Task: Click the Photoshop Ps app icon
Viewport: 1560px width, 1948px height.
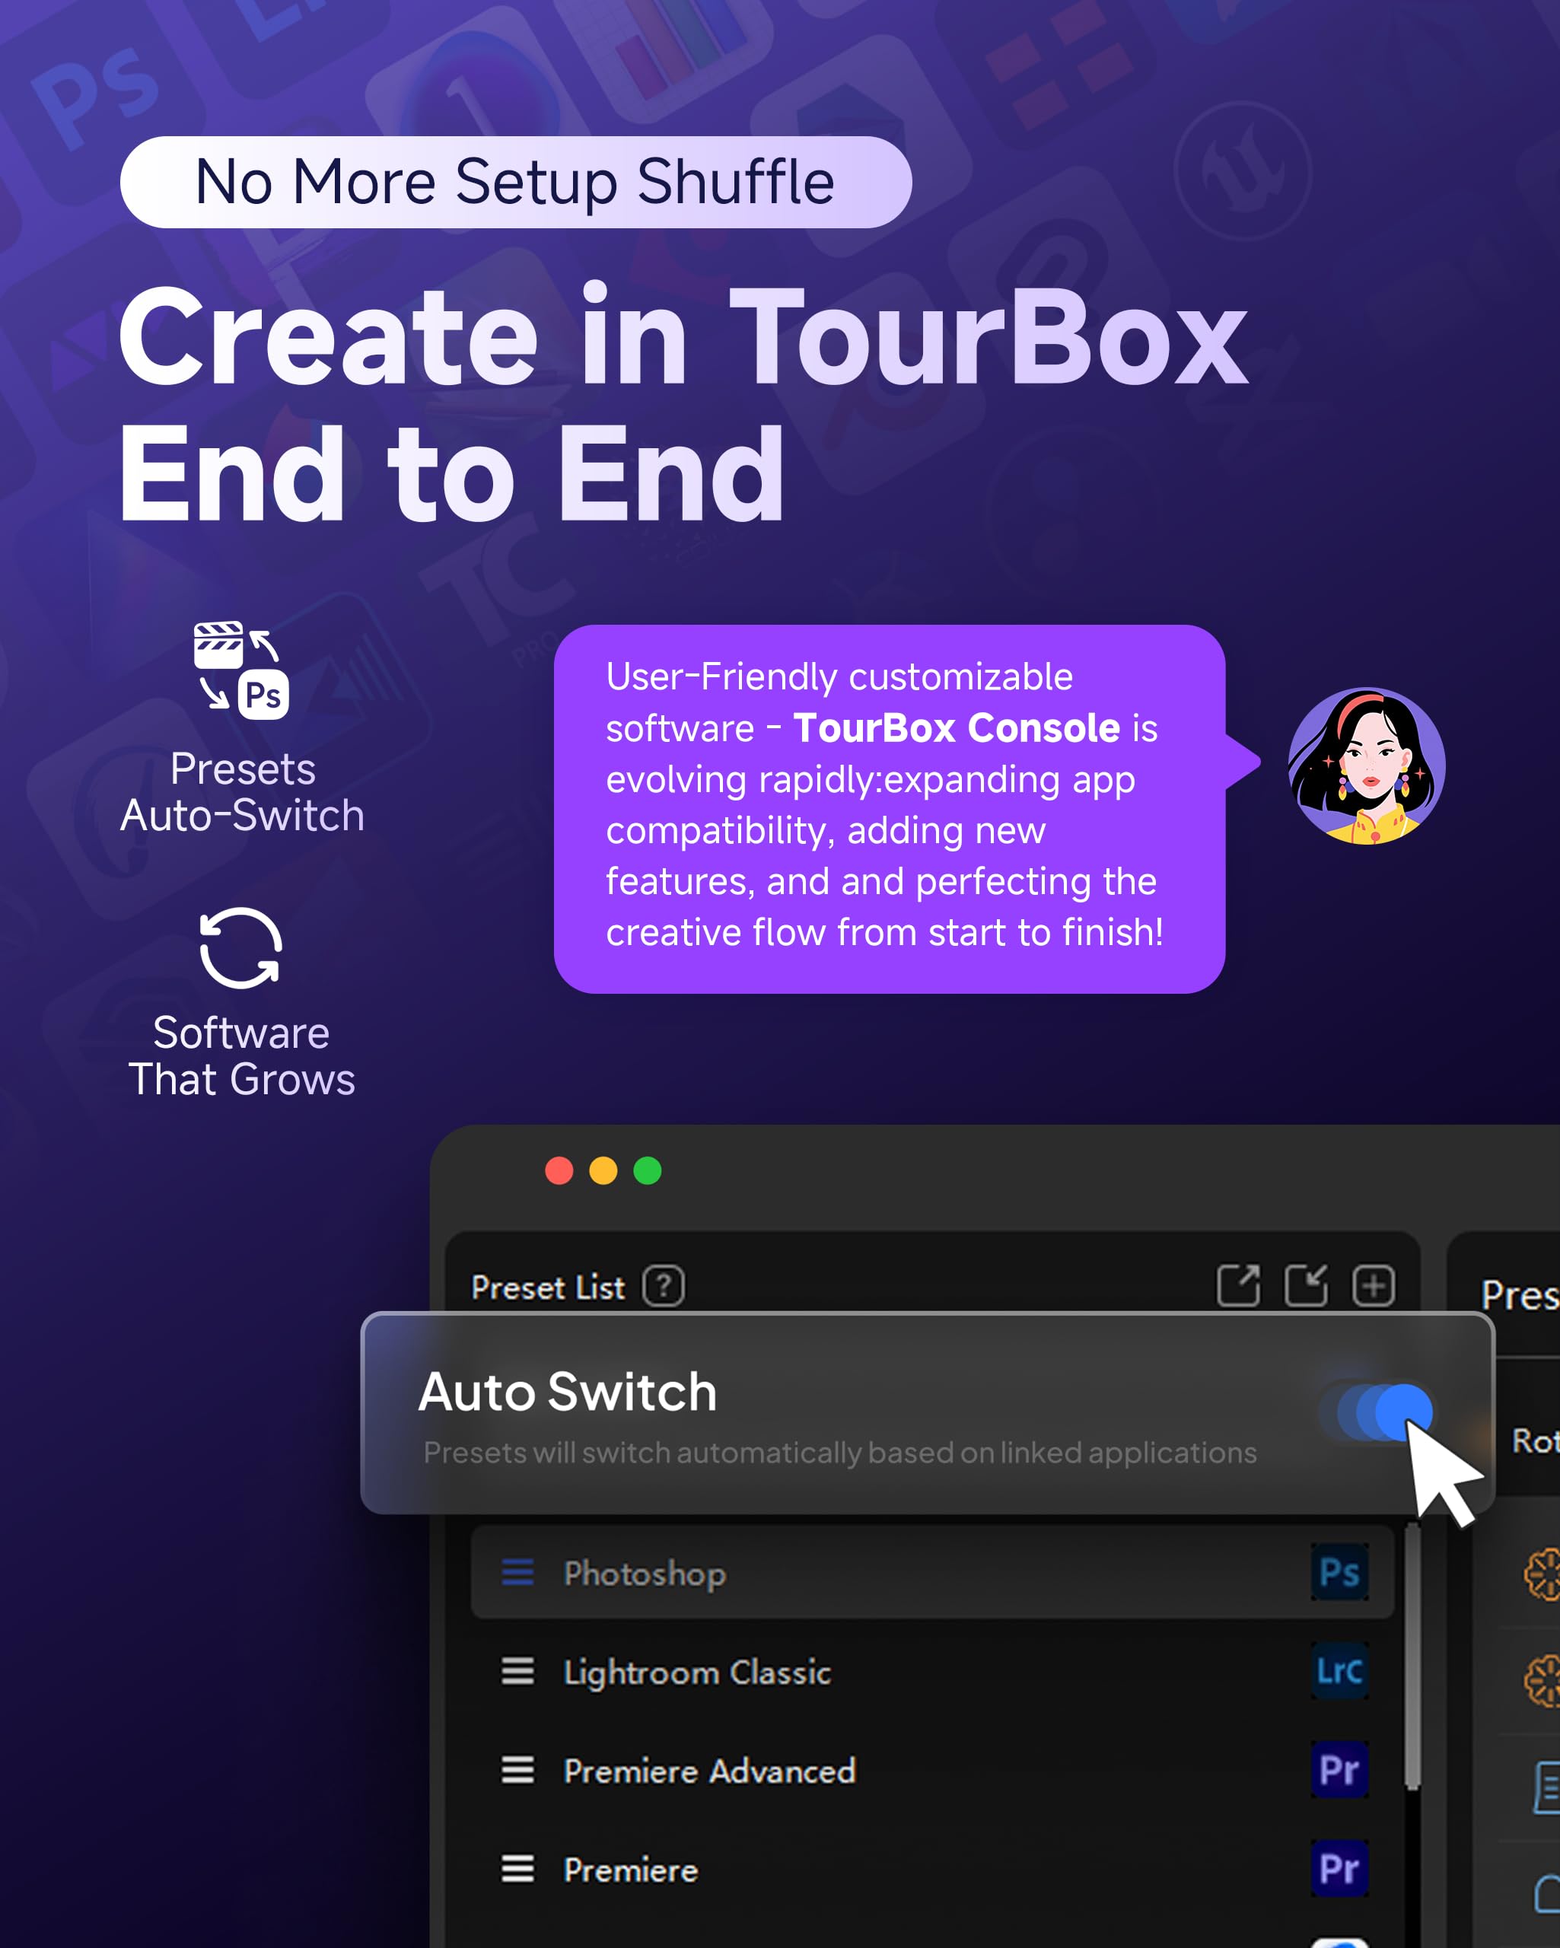Action: (1339, 1572)
